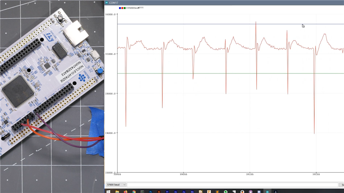Click the COM17 window title text
The height and width of the screenshot is (193, 344).
click(114, 3)
